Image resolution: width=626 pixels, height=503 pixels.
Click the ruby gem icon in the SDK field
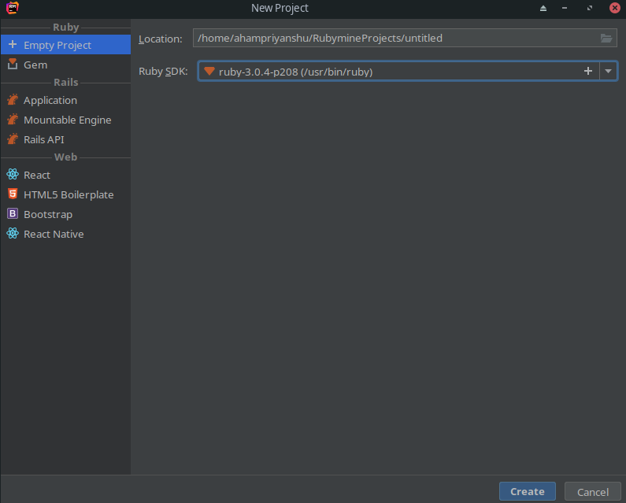[x=209, y=71]
